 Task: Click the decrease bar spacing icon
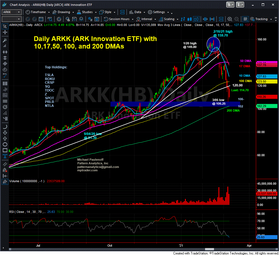(x=205, y=19)
